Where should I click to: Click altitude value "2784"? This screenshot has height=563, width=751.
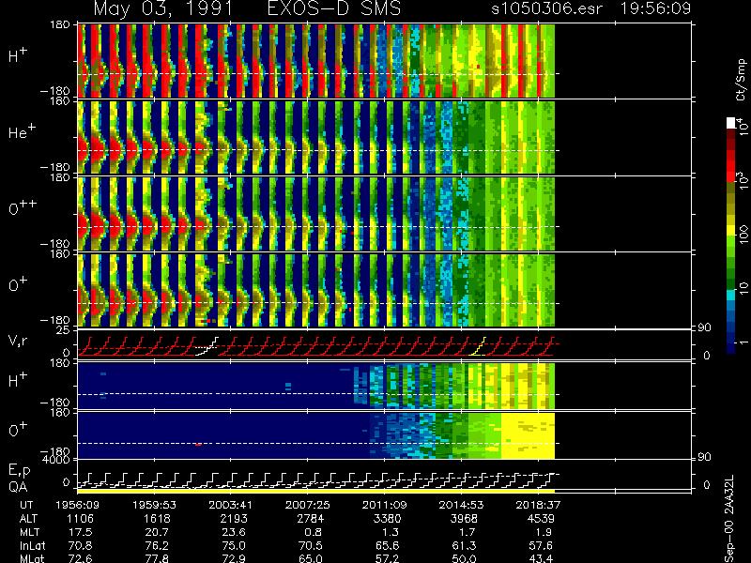311,519
